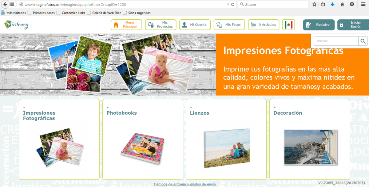The image size is (369, 187).
Task: Select the Lienzos canvas thumbnail
Action: pyautogui.click(x=226, y=148)
